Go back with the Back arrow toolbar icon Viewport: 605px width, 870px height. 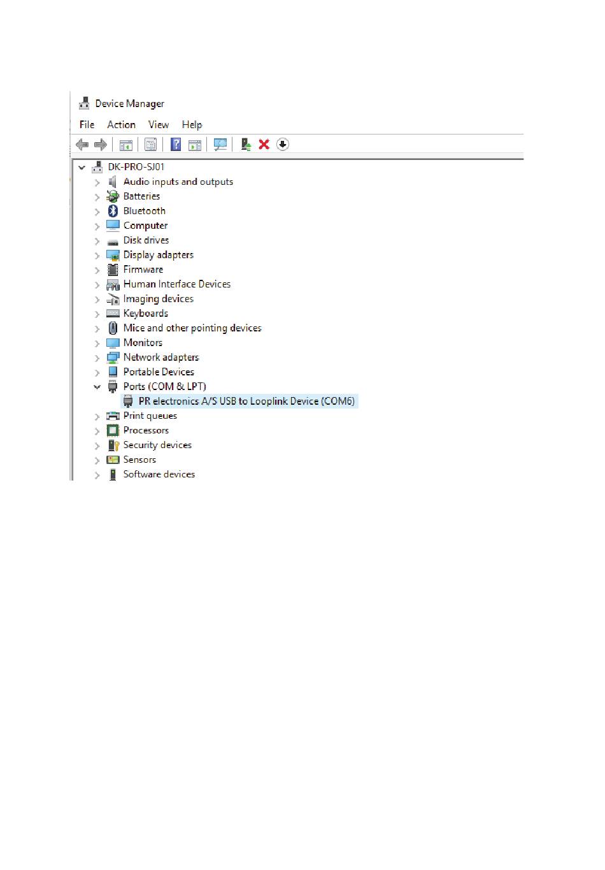pos(82,145)
